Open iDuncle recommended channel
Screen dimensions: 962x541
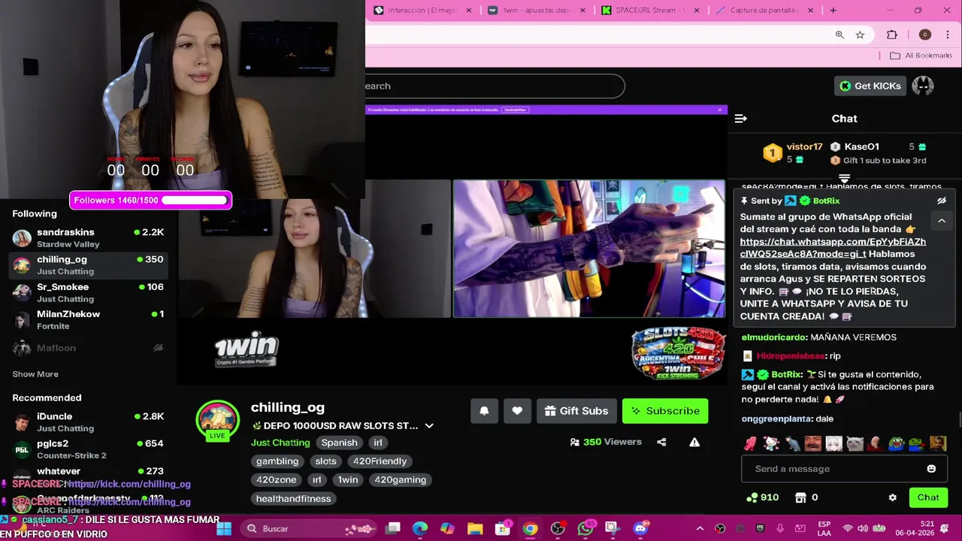[x=88, y=422]
